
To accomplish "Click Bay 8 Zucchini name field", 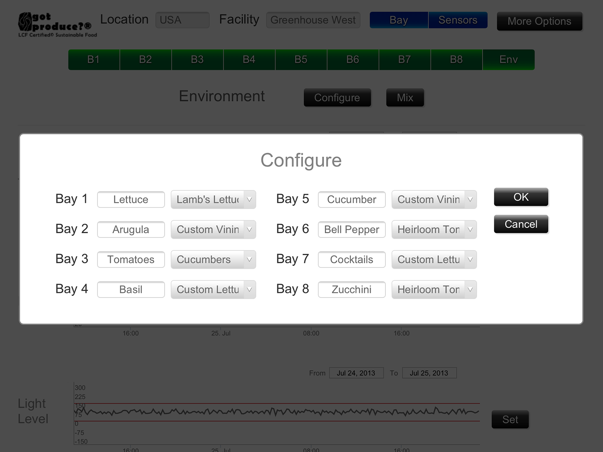I will tap(352, 290).
